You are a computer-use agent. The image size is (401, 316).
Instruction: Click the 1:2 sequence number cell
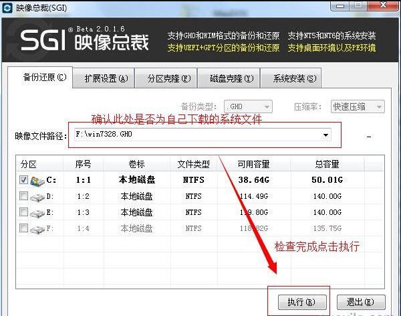84,196
